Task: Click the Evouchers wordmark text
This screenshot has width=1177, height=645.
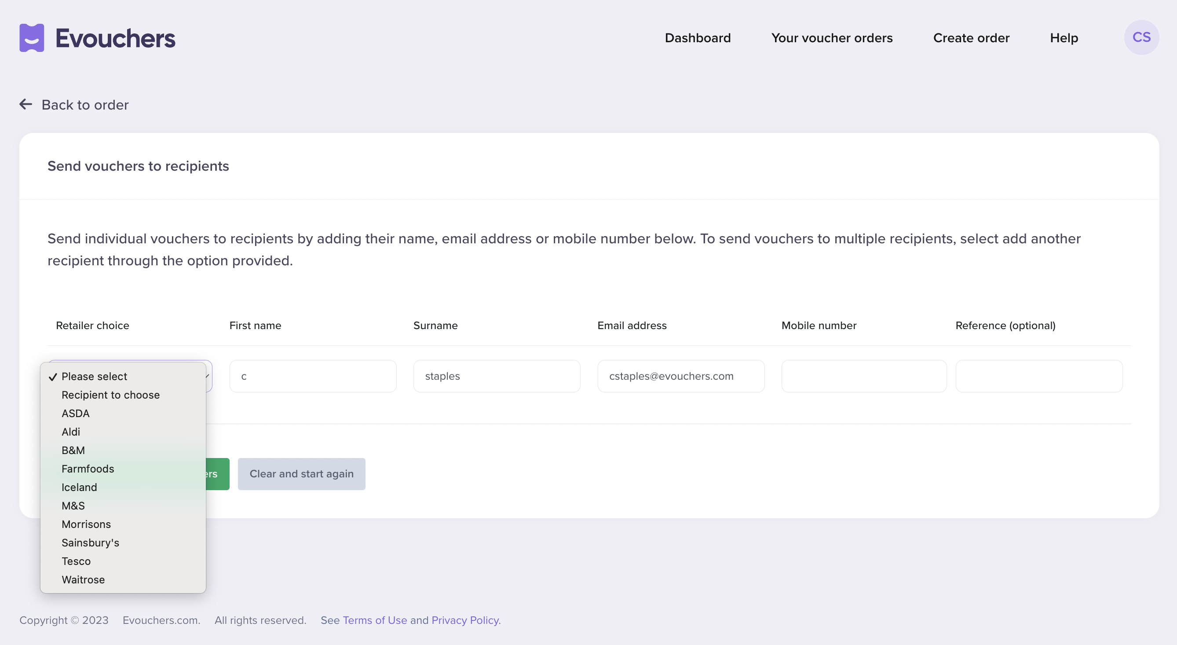Action: pos(115,38)
